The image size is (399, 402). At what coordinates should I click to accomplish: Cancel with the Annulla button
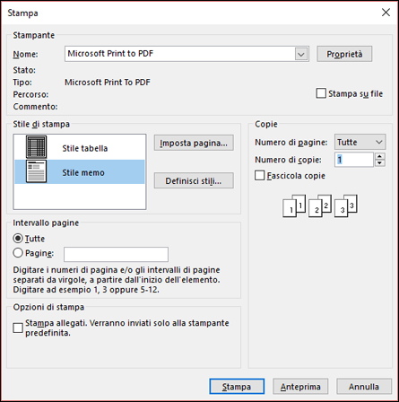pos(364,387)
